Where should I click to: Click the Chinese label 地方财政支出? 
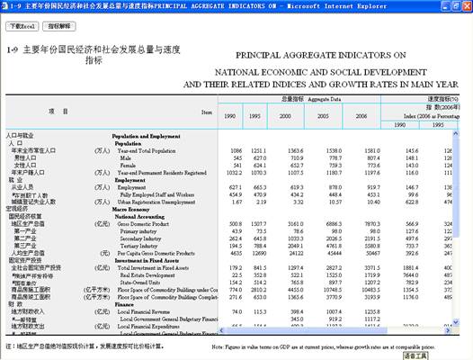(28, 327)
